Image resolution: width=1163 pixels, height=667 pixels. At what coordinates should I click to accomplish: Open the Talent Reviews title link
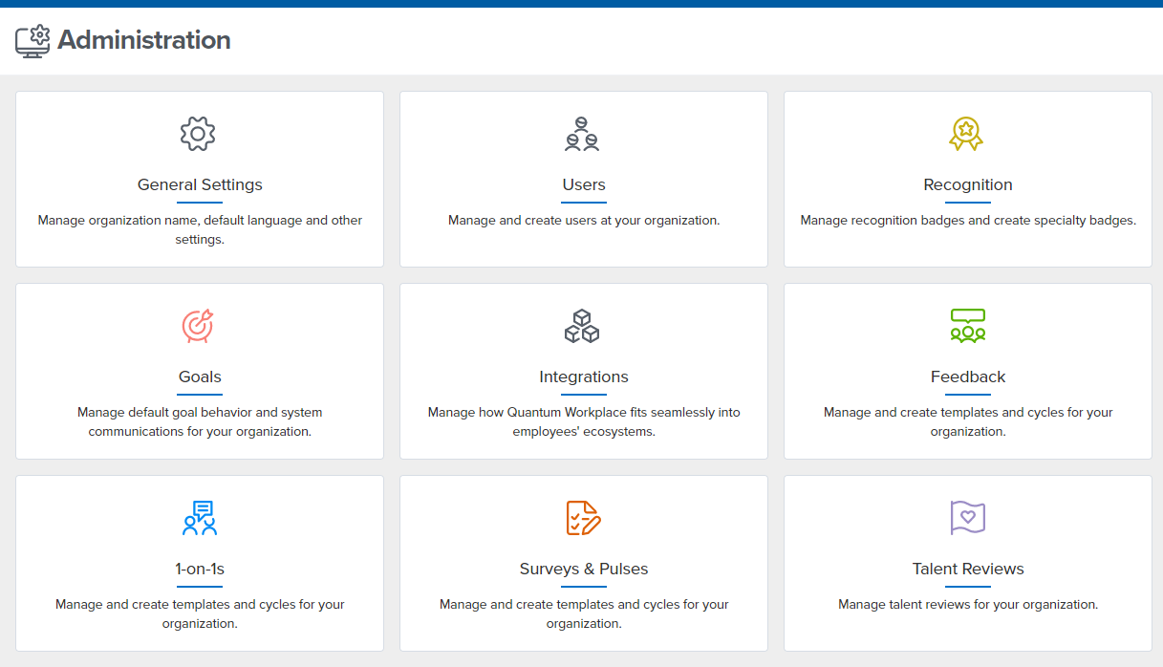pyautogui.click(x=968, y=569)
